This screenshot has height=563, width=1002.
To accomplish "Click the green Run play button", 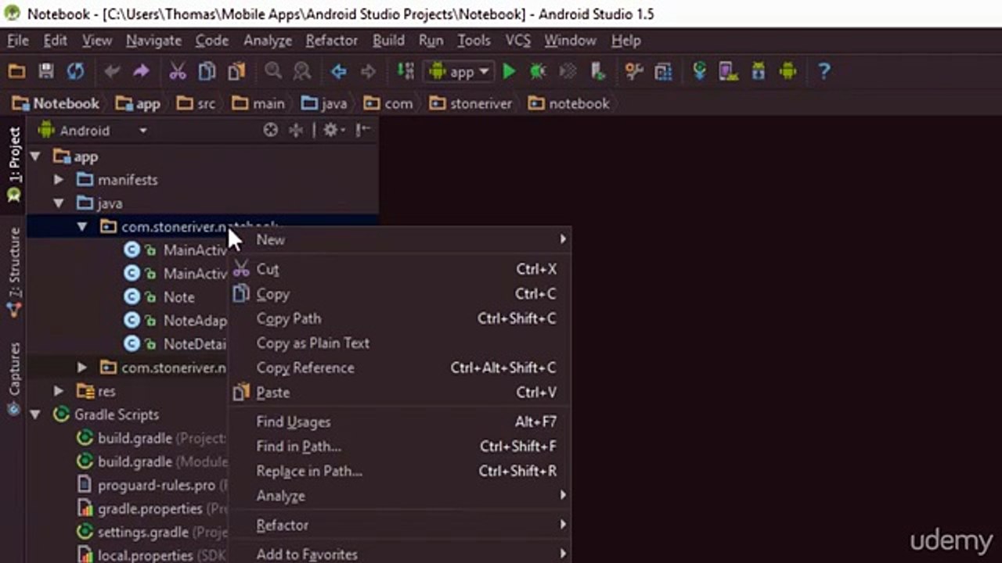I will point(509,71).
